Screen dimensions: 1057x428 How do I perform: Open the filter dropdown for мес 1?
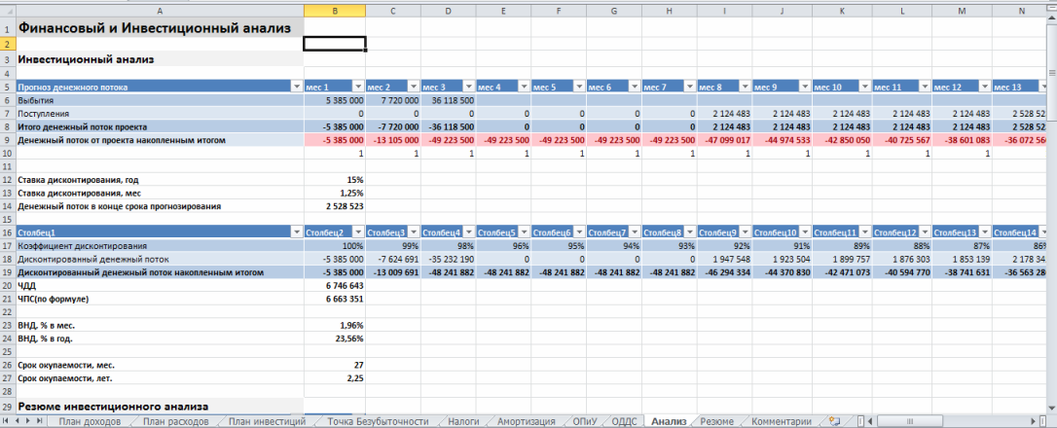click(x=358, y=87)
